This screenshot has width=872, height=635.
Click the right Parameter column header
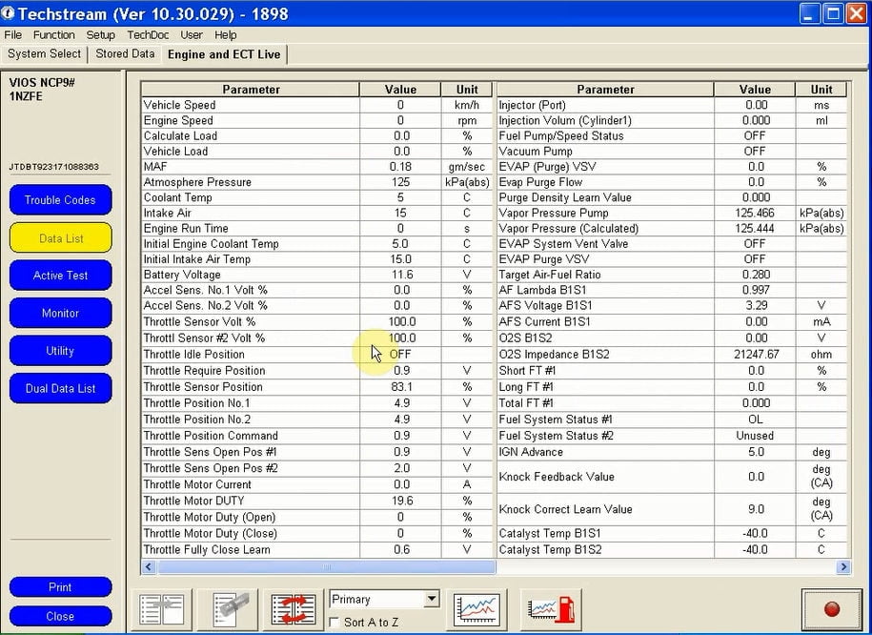click(605, 90)
